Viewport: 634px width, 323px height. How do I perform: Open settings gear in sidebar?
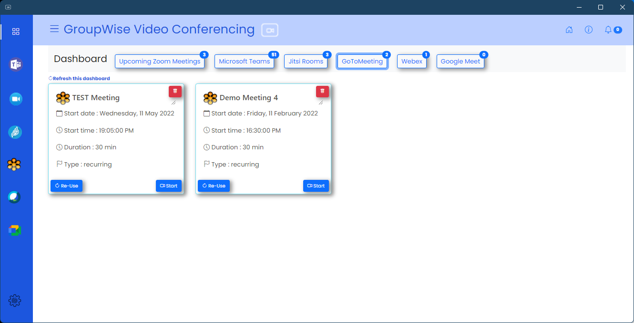coord(15,301)
